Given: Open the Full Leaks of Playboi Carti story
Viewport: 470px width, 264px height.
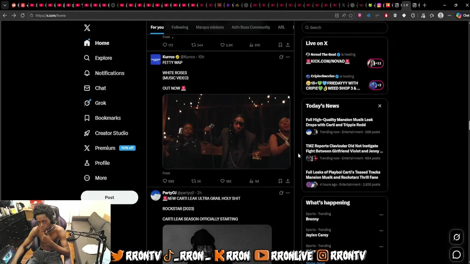Looking at the screenshot, I should [345, 179].
